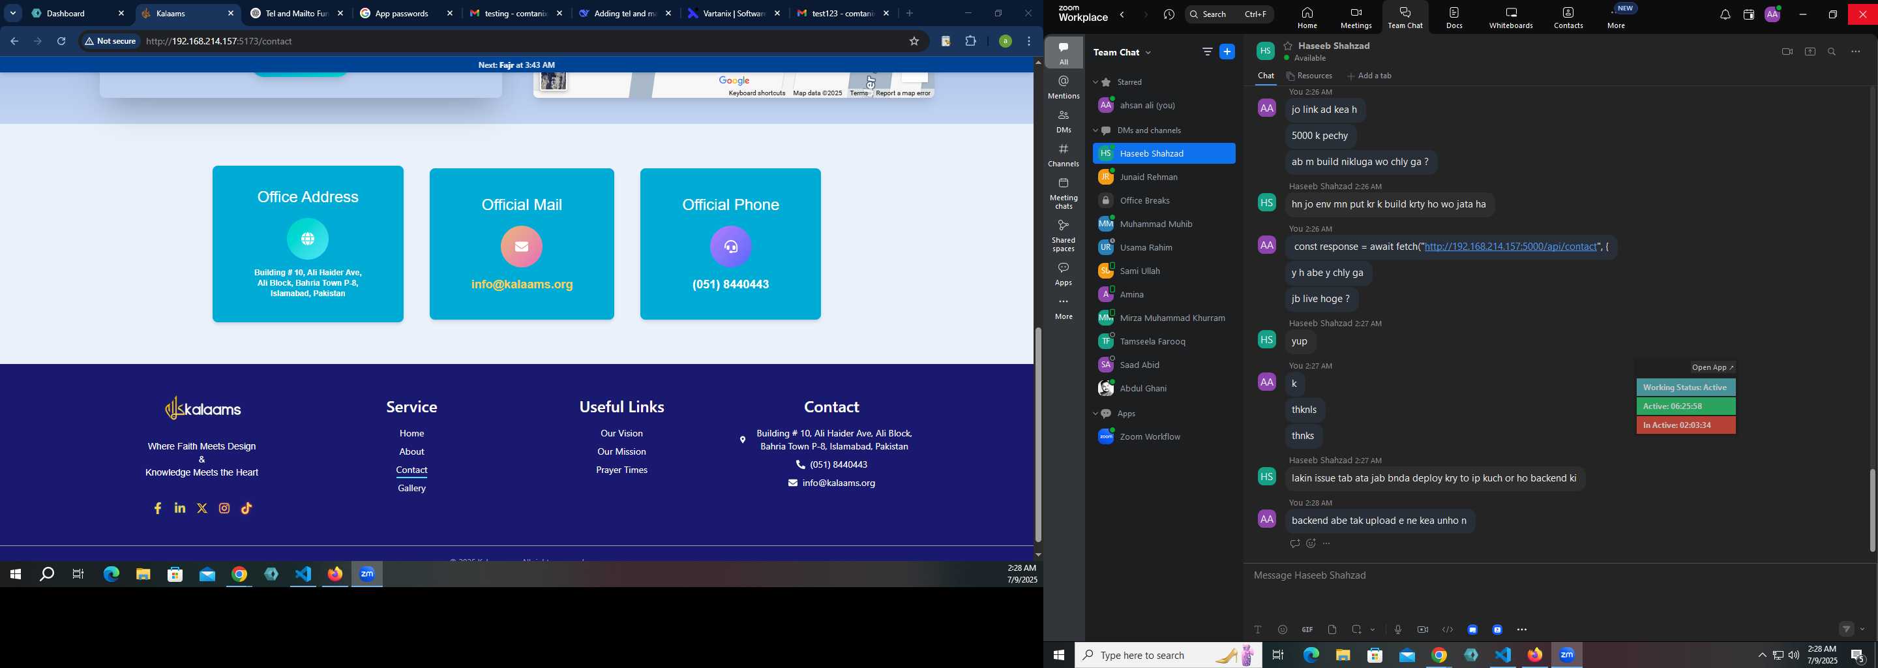Viewport: 1878px width, 668px height.
Task: Bookmark this page with Chrome's star icon
Action: (x=914, y=42)
